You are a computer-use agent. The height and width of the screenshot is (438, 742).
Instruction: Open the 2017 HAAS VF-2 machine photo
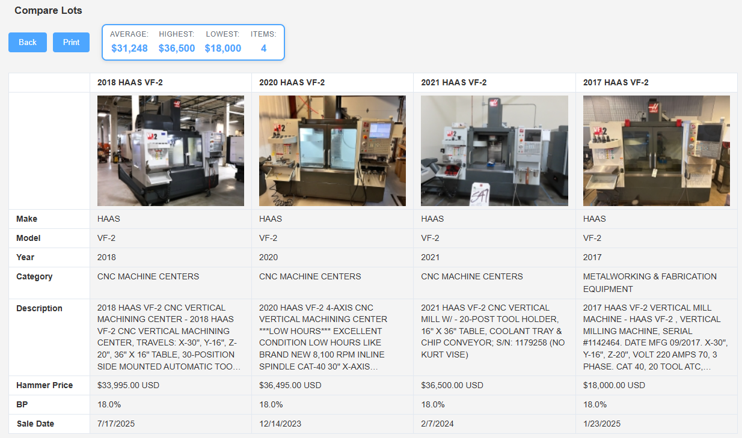point(657,151)
